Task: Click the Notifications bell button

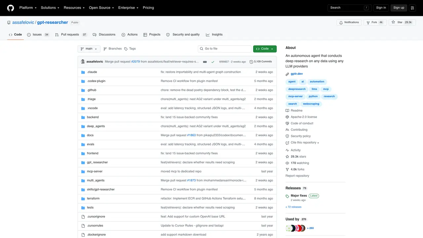Action: coord(349,22)
